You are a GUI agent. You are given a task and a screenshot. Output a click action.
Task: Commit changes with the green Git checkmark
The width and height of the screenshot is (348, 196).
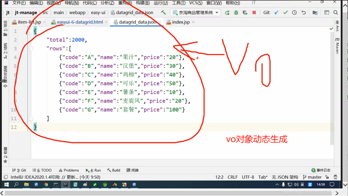tap(285, 12)
